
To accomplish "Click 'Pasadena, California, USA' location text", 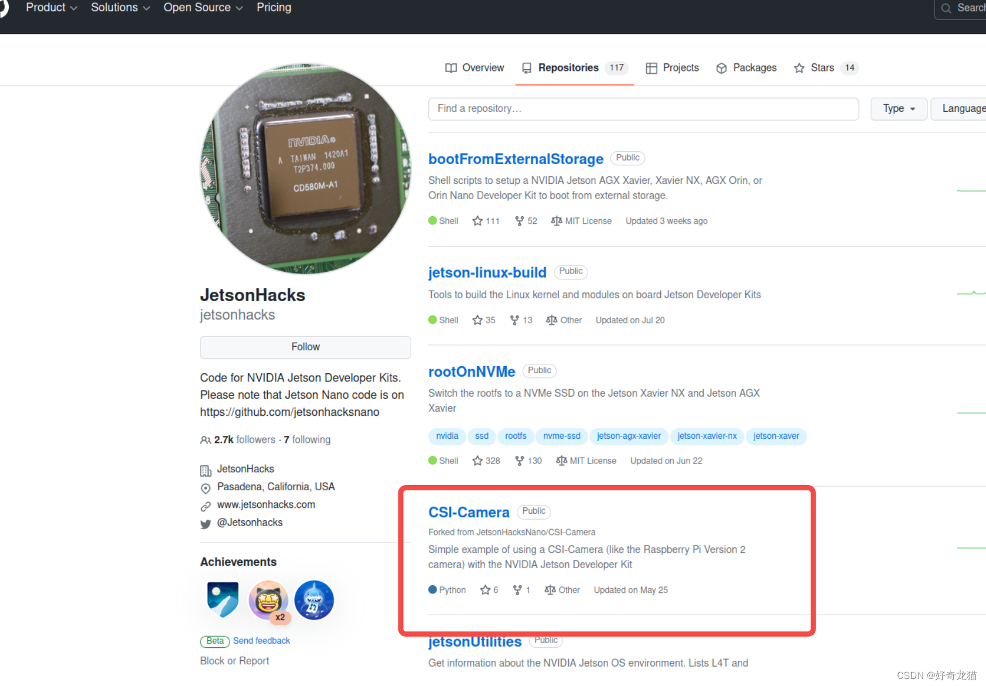I will [x=275, y=487].
